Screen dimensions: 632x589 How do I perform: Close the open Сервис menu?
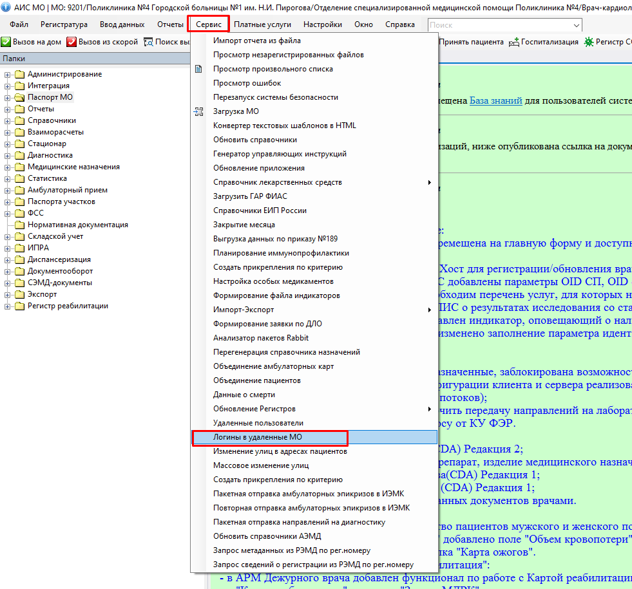tap(208, 24)
